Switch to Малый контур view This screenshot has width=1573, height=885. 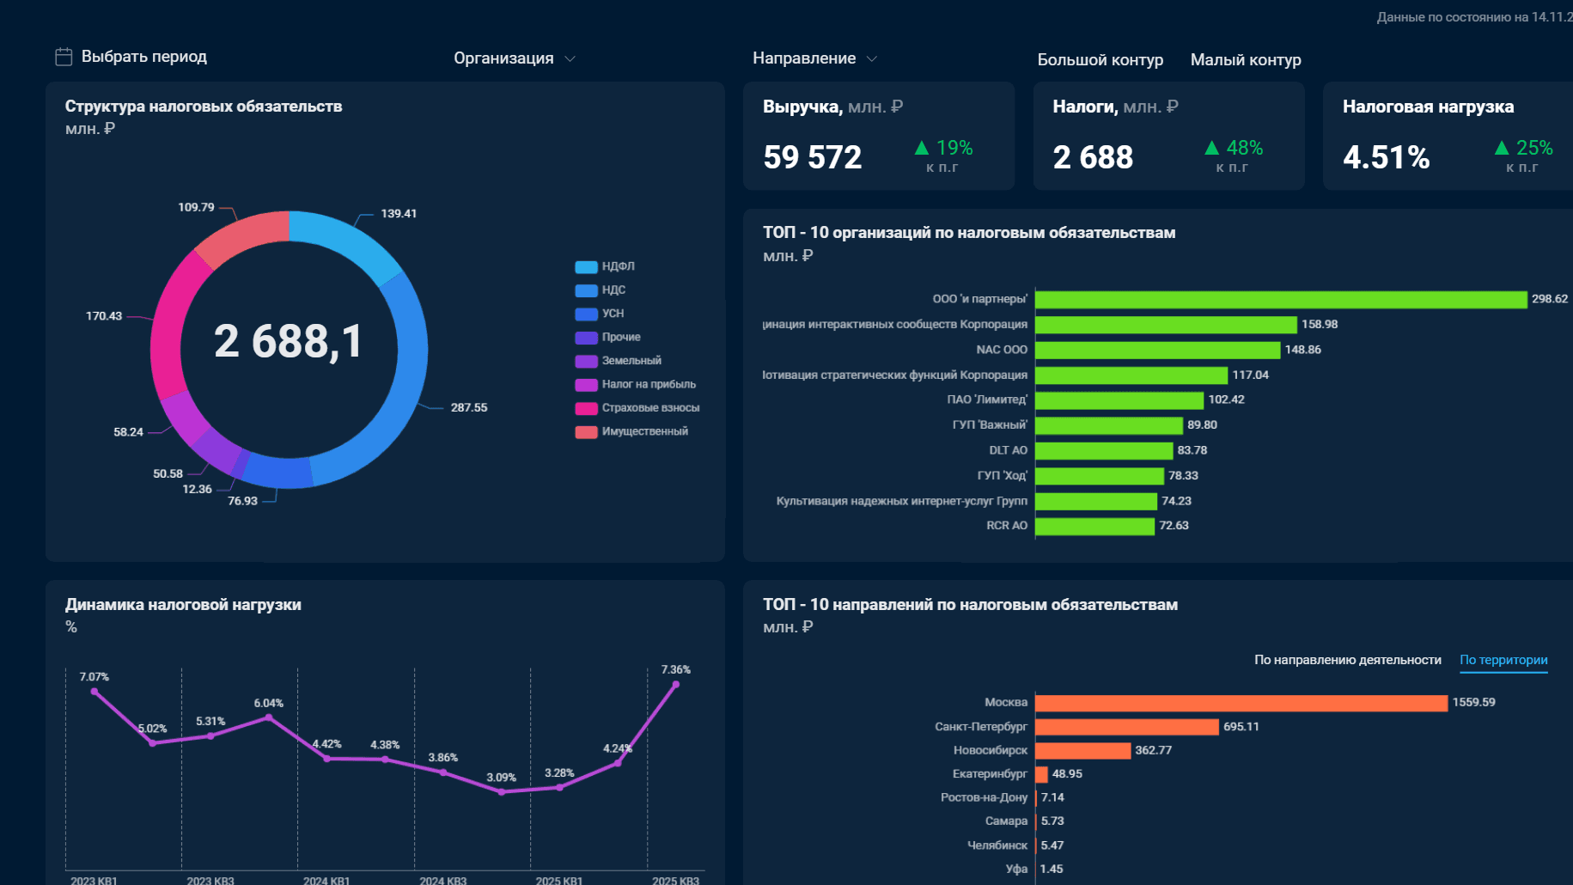(1246, 60)
